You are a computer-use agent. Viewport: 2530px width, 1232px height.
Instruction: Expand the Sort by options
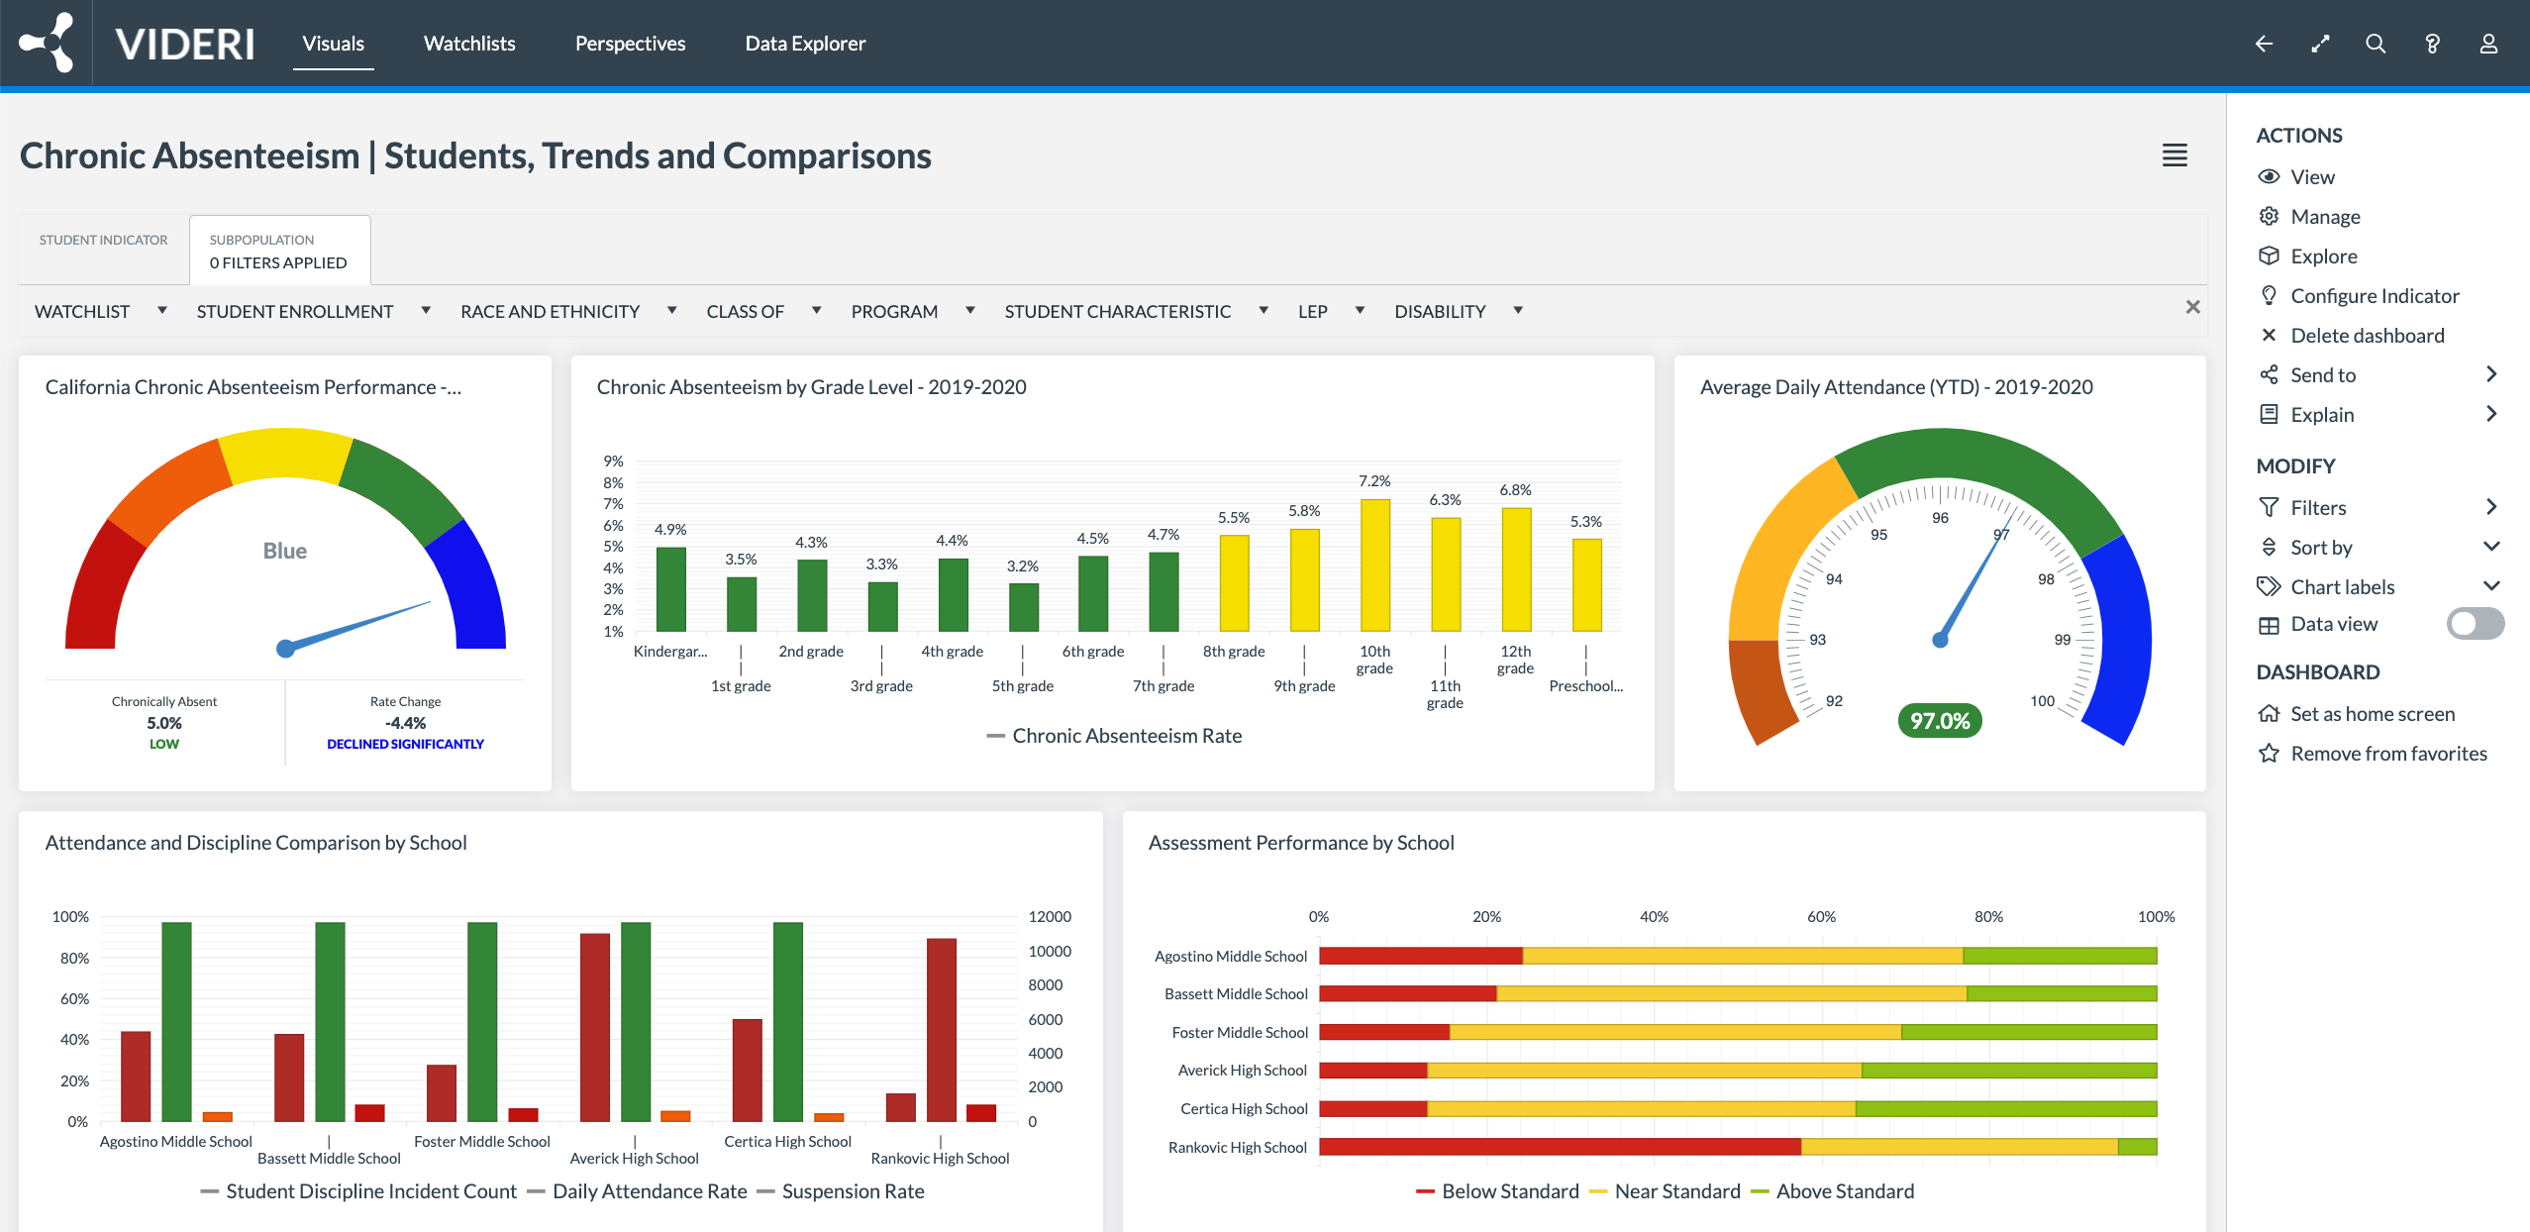pos(2491,547)
